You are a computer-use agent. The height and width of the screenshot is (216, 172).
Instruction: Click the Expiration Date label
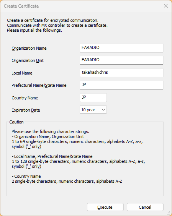point(26,110)
